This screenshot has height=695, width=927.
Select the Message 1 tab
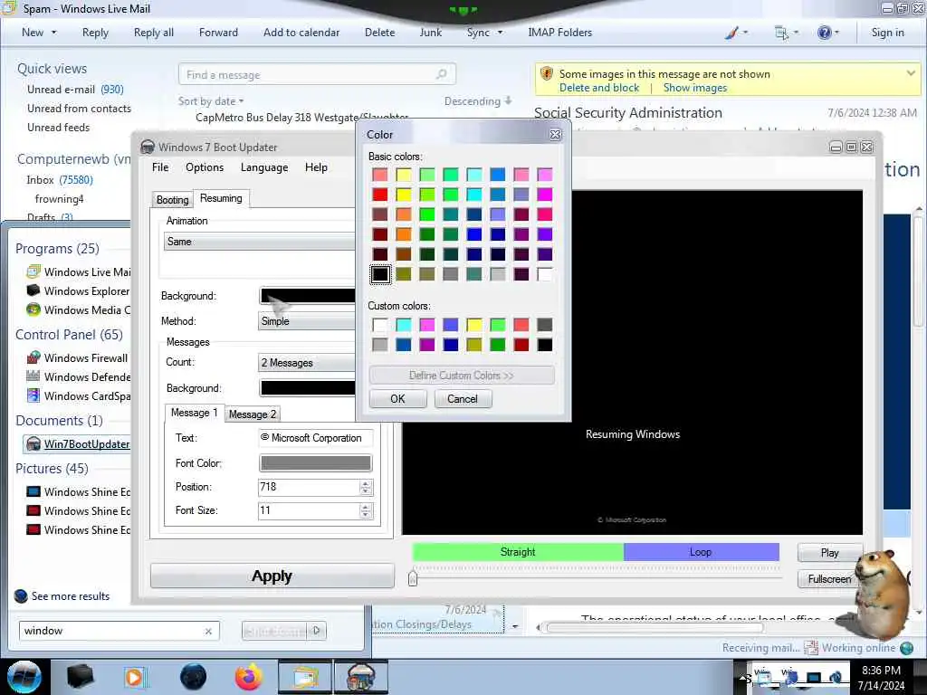tap(194, 413)
